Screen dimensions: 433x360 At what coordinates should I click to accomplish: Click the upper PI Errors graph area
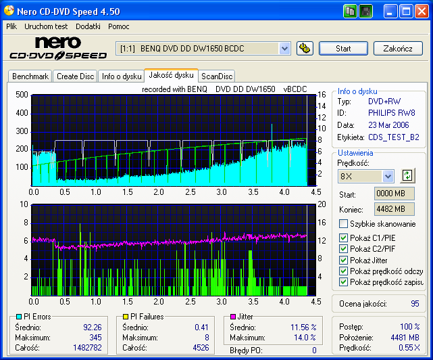pos(174,140)
